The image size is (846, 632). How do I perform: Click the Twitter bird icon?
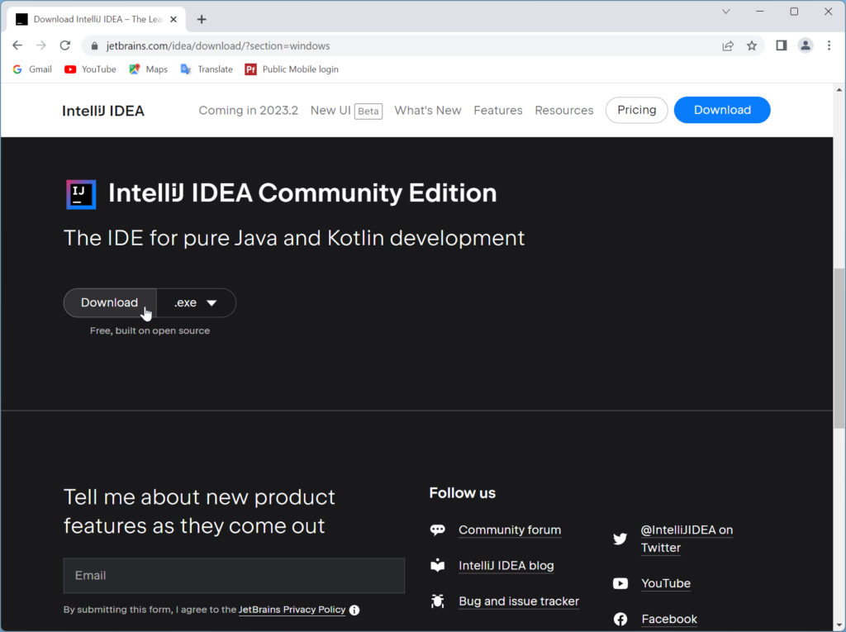(620, 539)
